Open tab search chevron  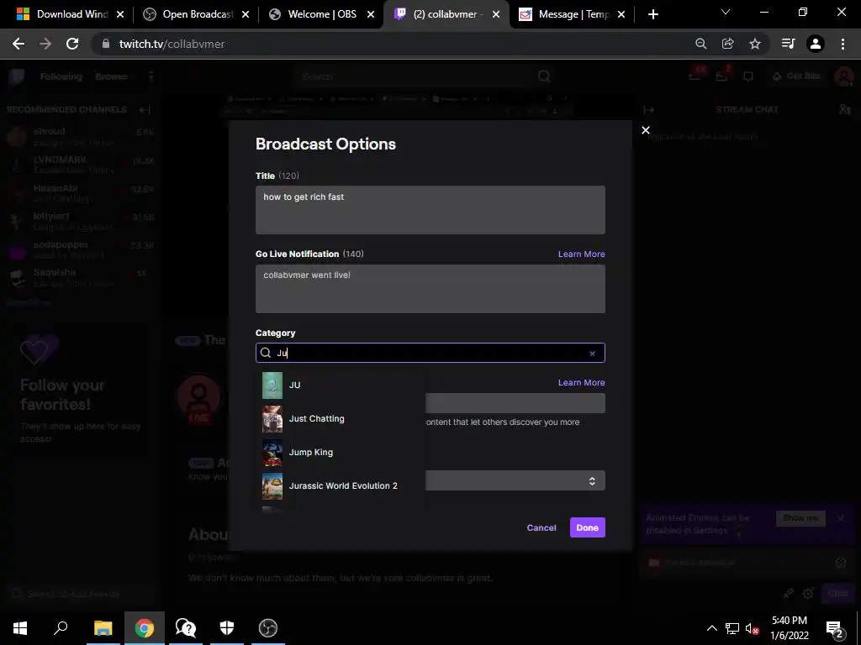click(x=726, y=12)
